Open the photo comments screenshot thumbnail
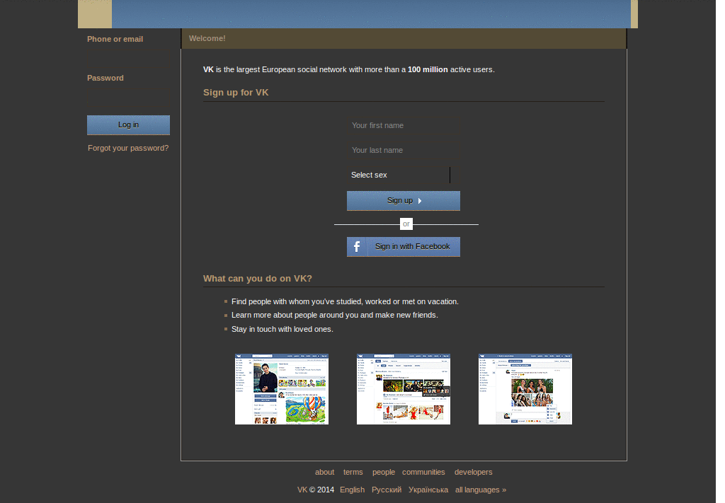This screenshot has width=725, height=503. coord(525,389)
